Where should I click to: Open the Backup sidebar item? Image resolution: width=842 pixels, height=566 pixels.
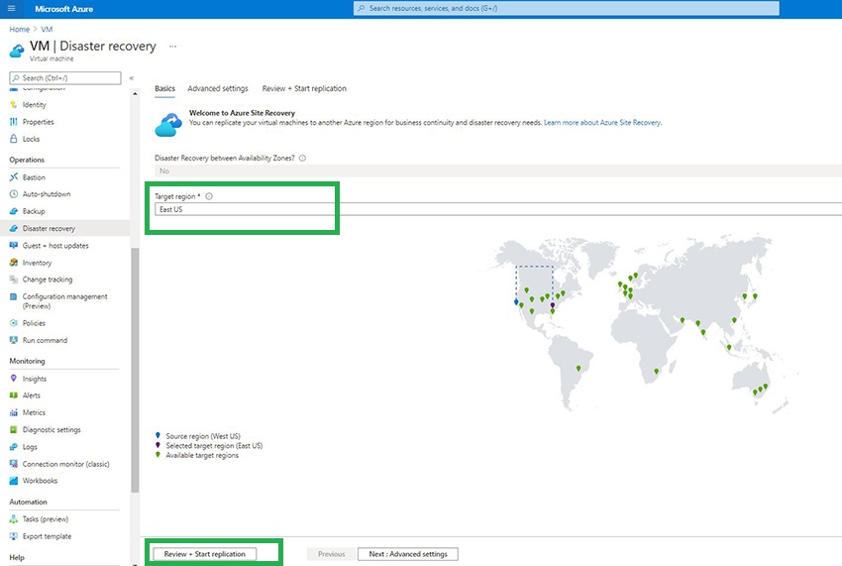(34, 211)
